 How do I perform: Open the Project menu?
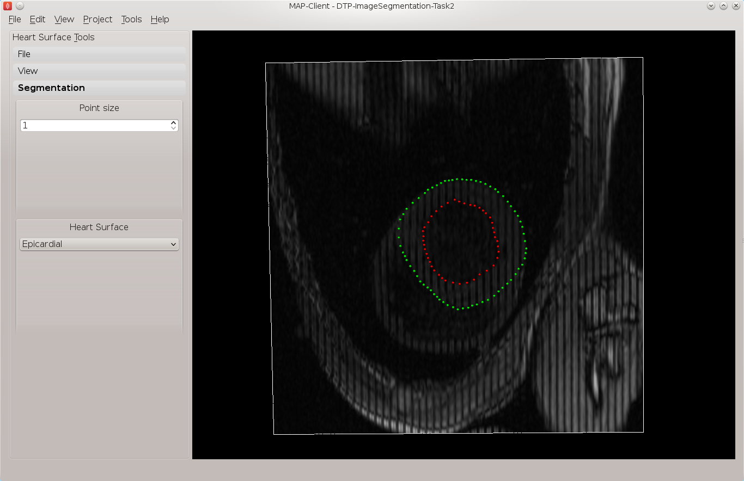[x=97, y=19]
